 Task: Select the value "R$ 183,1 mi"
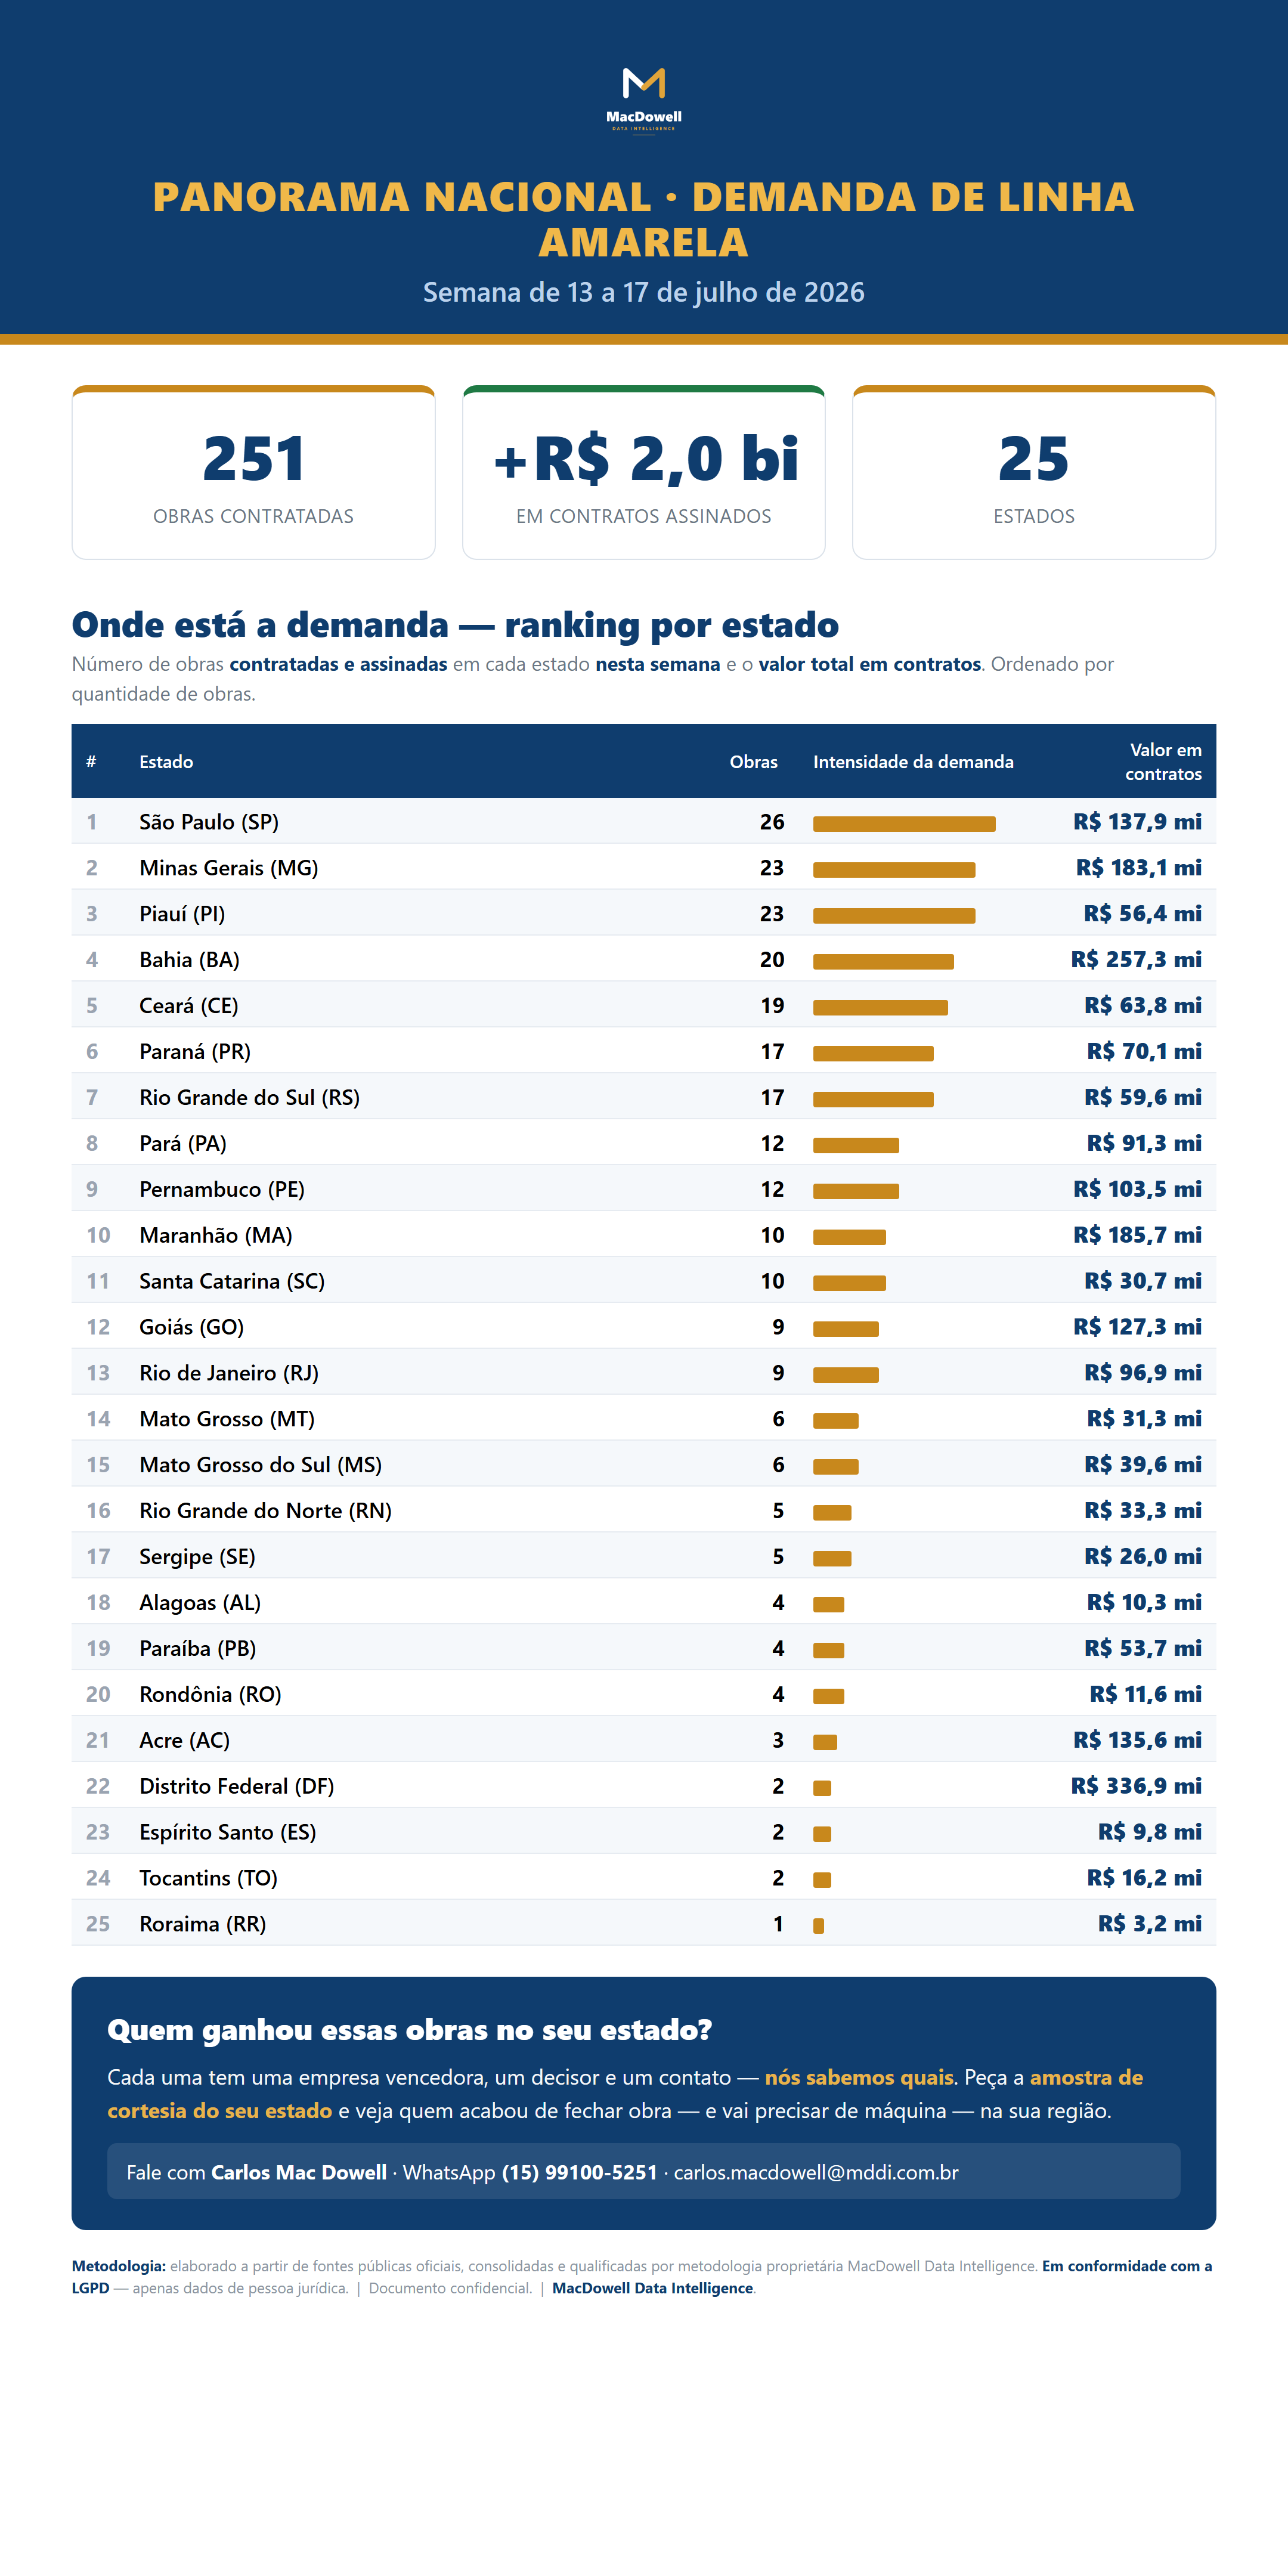(x=1139, y=868)
